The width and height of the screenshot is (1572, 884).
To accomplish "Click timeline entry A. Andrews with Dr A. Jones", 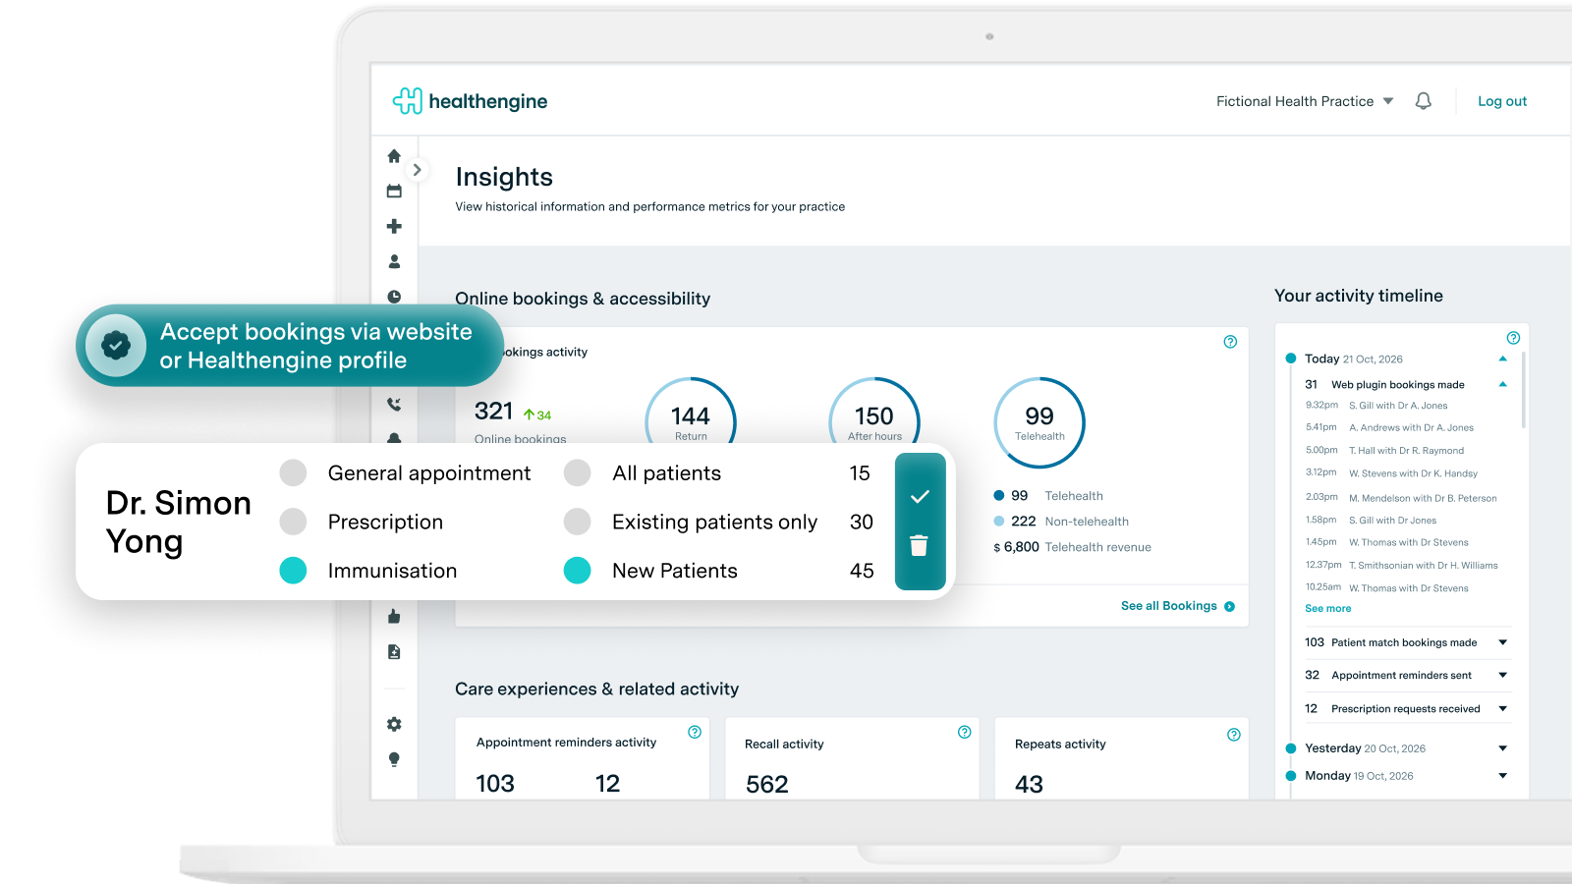I will click(x=1411, y=427).
